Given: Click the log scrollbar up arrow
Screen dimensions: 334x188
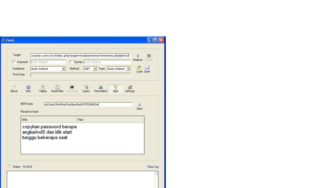Looking at the screenshot, I should click(x=156, y=173).
